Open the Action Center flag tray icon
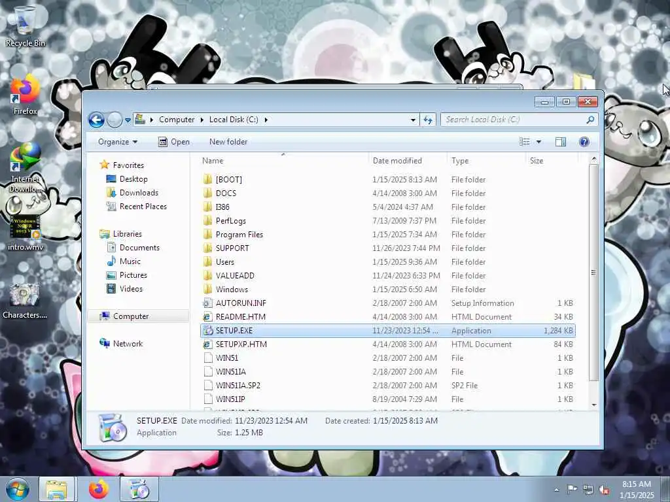This screenshot has width=670, height=502. (572, 490)
